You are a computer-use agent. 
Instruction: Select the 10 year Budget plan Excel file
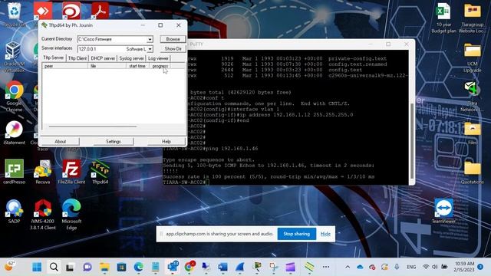point(443,18)
